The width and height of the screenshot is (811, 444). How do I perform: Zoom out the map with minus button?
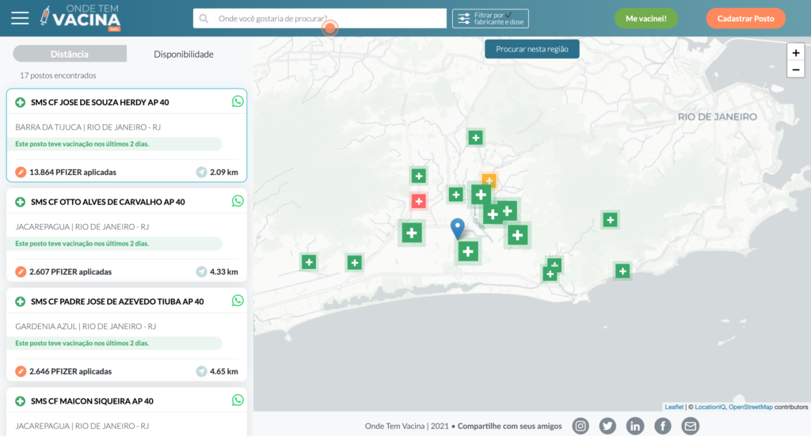point(796,70)
